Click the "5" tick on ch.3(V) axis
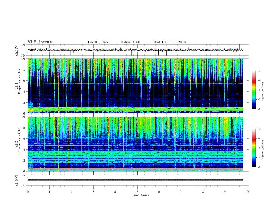The width and height of the screenshot is (278, 215). point(24,175)
